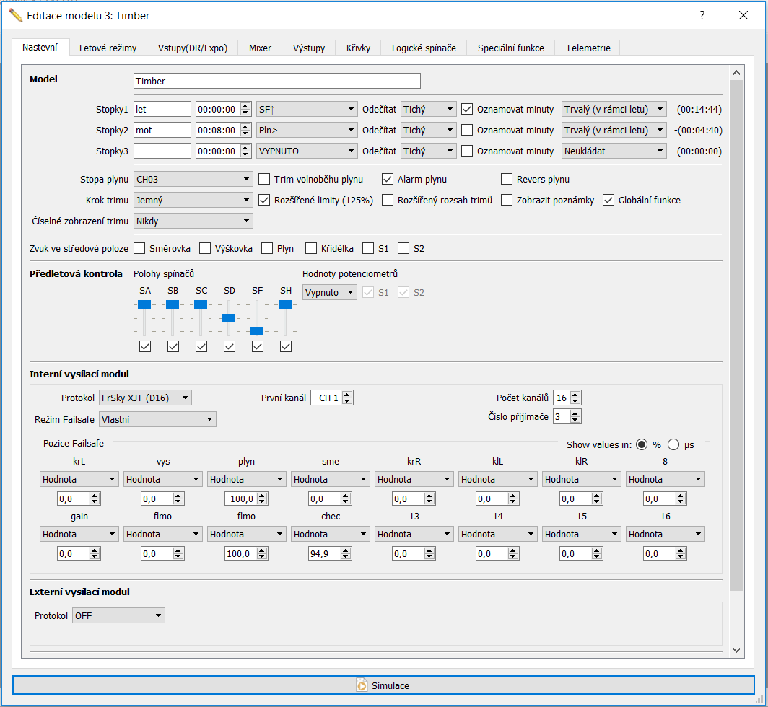Viewport: 768px width, 707px height.
Task: Switch to the Mixer tab
Action: coord(260,48)
